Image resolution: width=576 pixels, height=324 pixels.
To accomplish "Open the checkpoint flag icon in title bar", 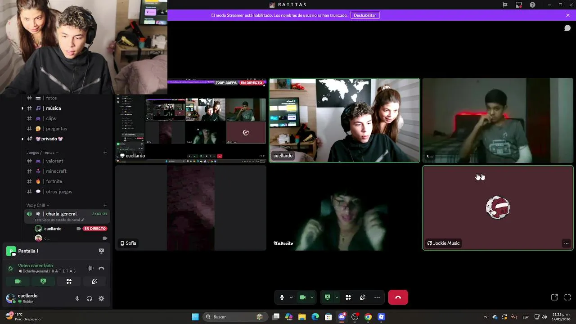I will (505, 5).
